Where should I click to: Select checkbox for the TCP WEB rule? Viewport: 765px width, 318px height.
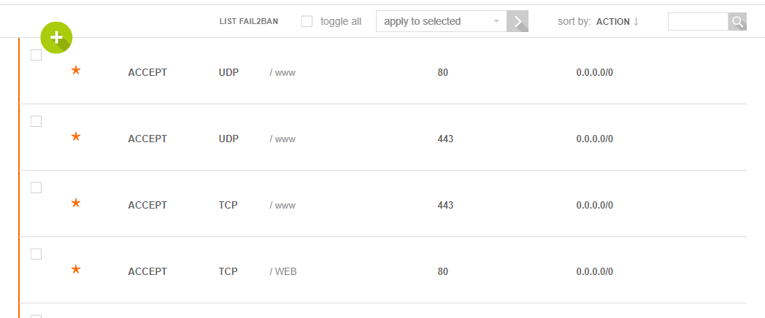[x=36, y=255]
